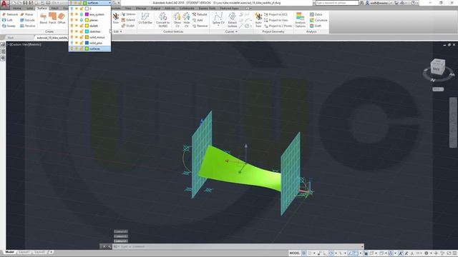Viewport: 458px width, 257px height.
Task: Toggle freeze sun icon of skelett layer
Action: coord(77,26)
